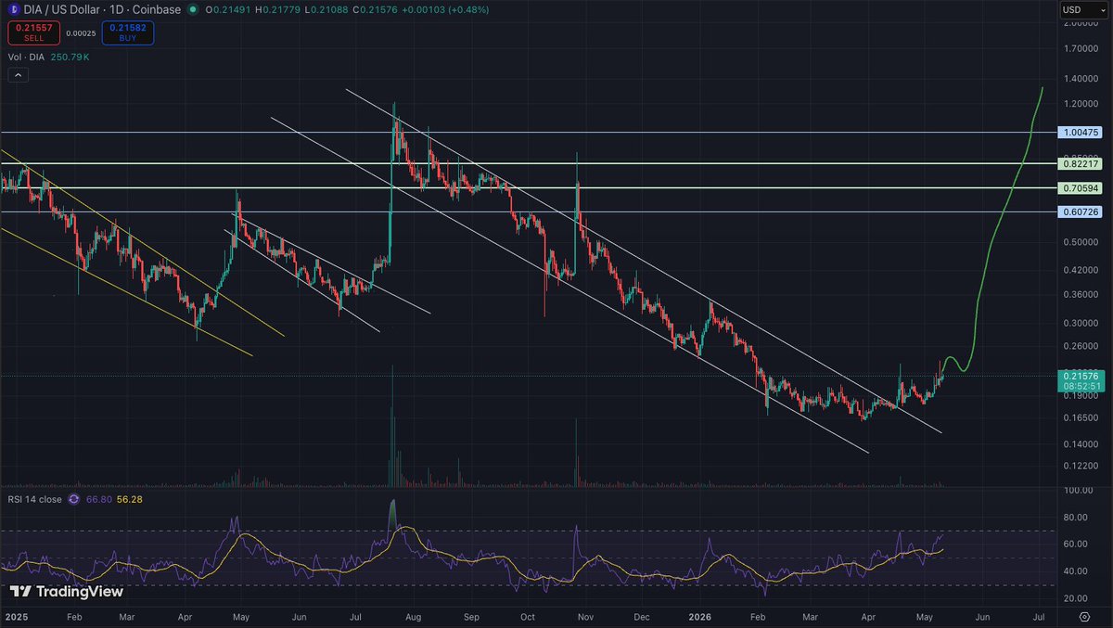Click the Jul label at the right end of the time axis
The width and height of the screenshot is (1113, 628).
click(x=1039, y=615)
